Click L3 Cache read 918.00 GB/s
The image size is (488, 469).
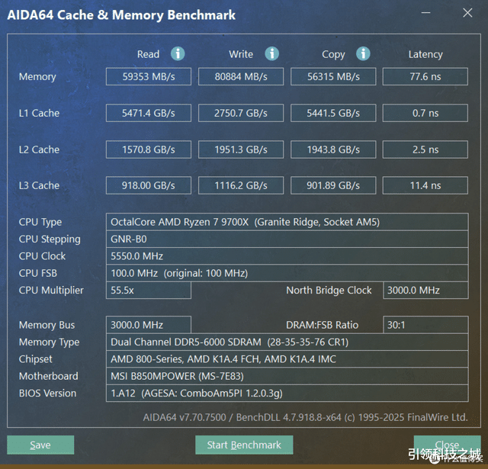tap(149, 185)
